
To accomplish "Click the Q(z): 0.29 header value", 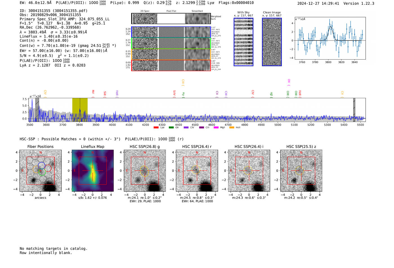I will tap(158, 3).
